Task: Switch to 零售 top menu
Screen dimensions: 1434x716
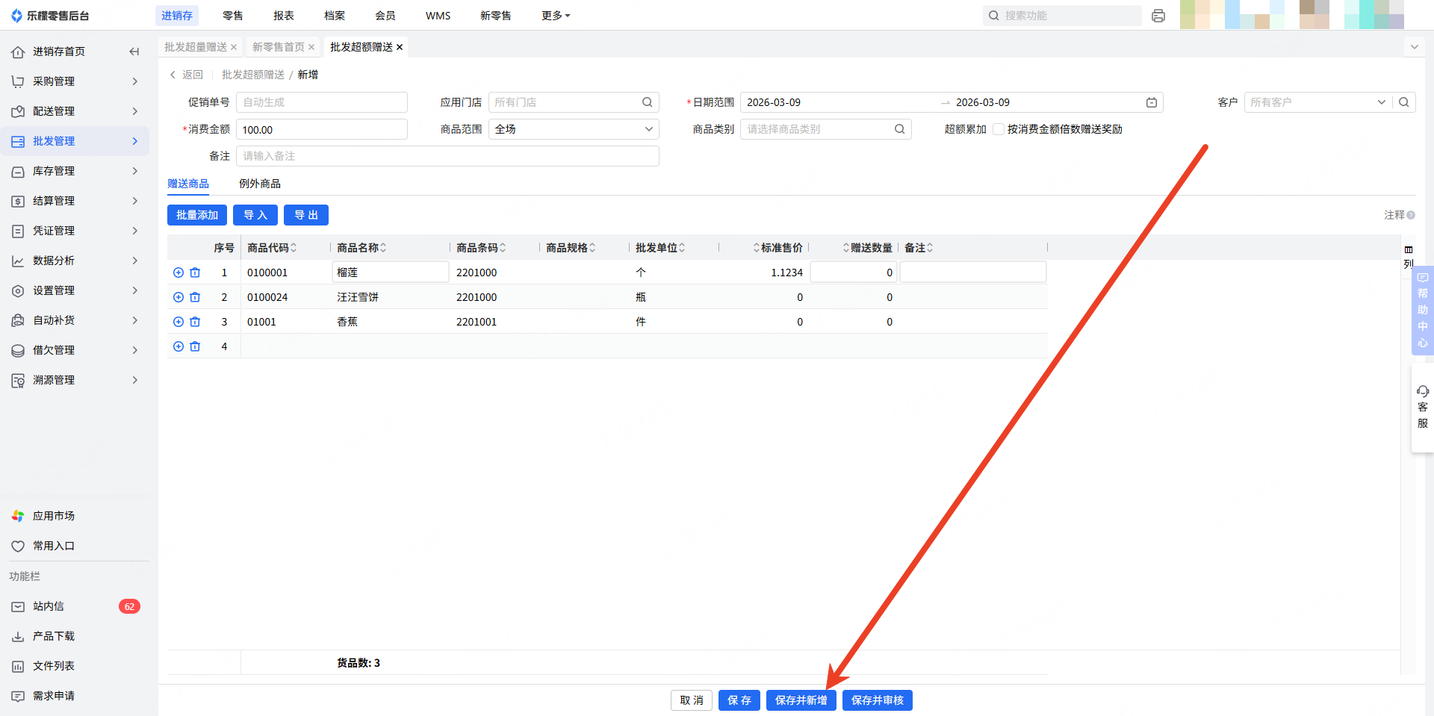Action: tap(233, 16)
